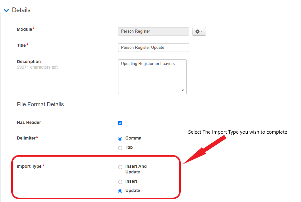Click the Delimiter field label
The height and width of the screenshot is (202, 301).
[26, 138]
